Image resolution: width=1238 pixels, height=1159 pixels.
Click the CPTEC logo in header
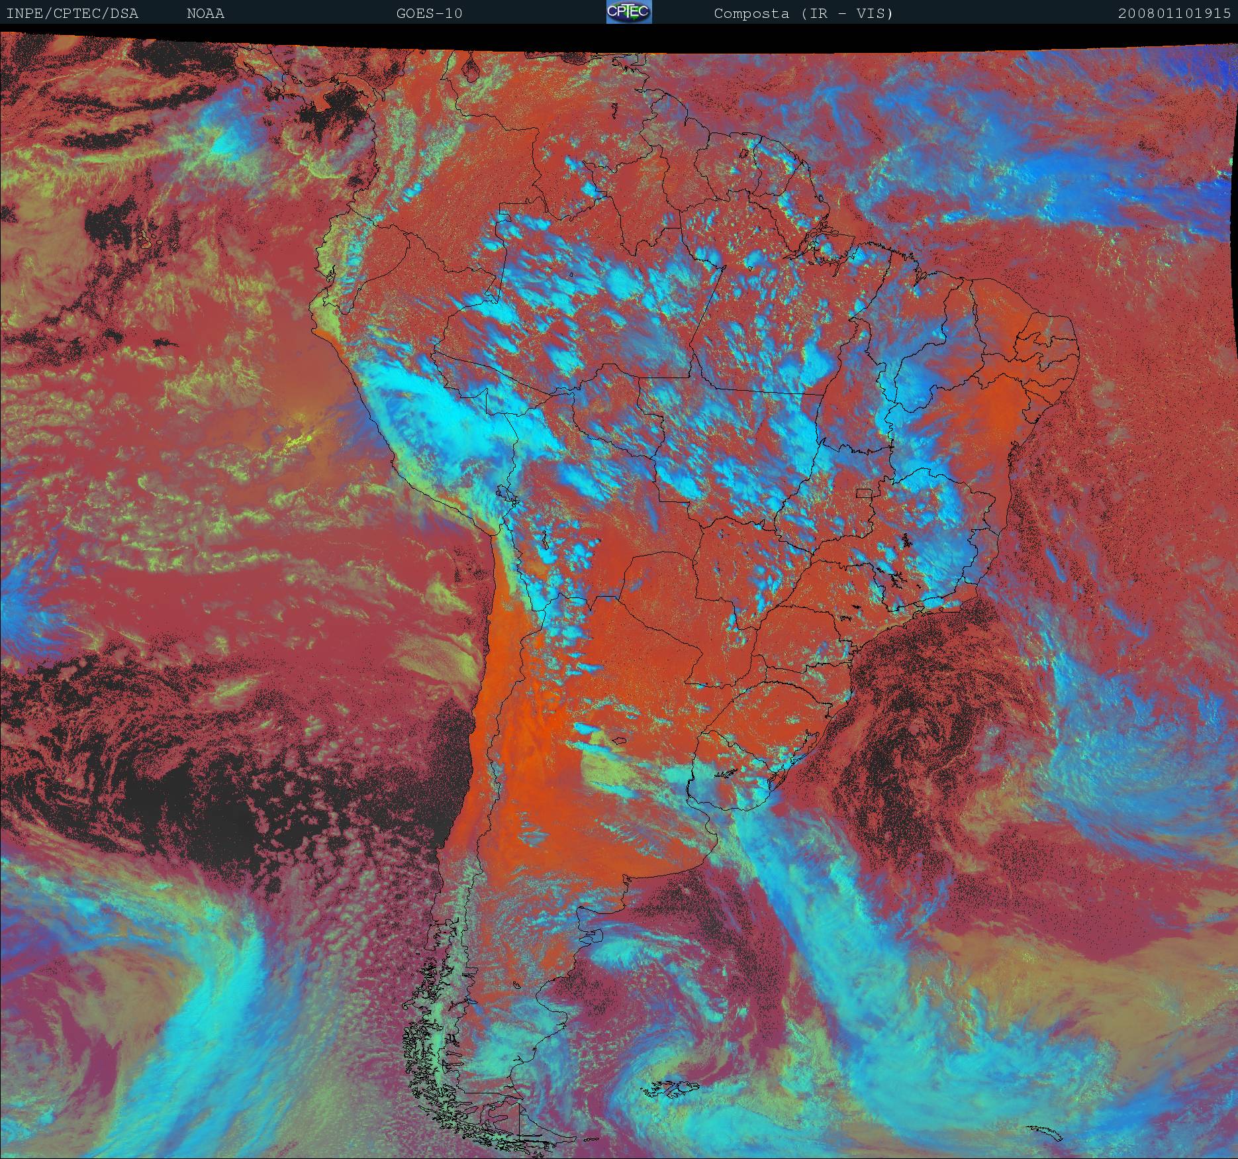click(629, 12)
